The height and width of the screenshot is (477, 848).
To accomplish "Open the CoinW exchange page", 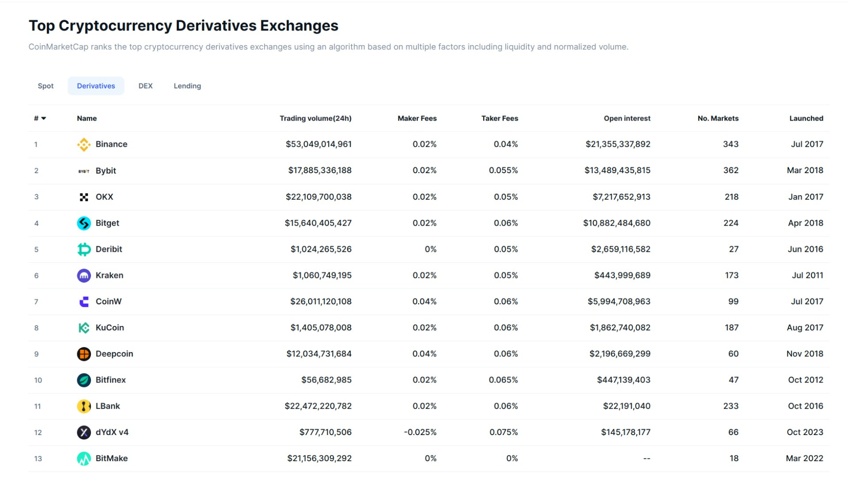I will click(x=109, y=301).
